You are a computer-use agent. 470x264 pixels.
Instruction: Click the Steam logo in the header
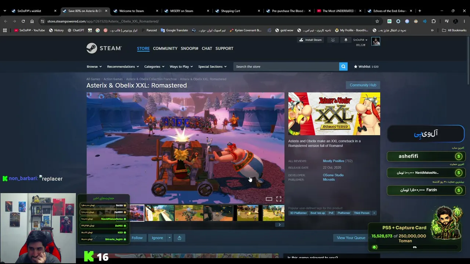(x=104, y=48)
